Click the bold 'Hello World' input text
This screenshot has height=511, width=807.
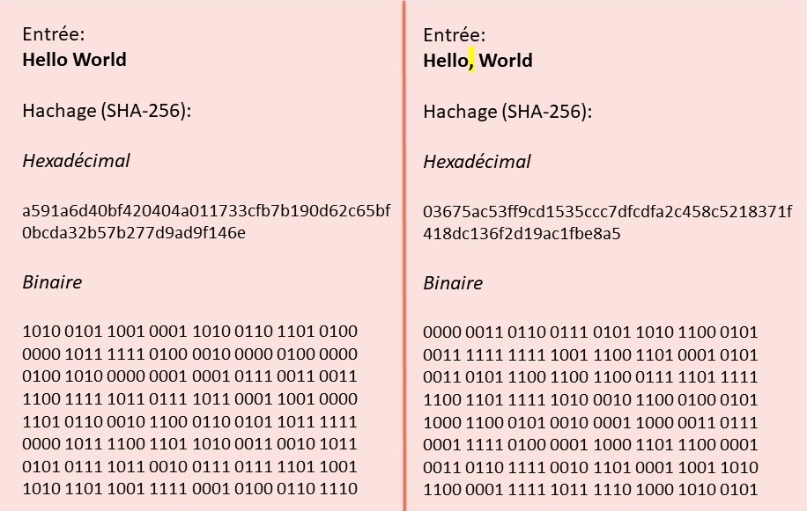click(x=74, y=60)
